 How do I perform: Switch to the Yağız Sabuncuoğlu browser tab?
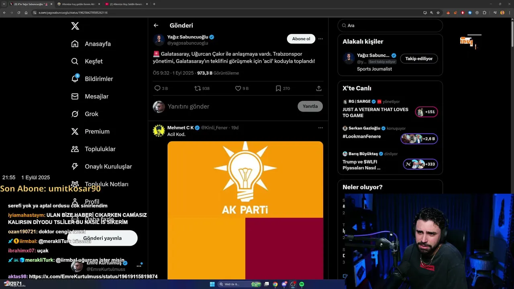click(31, 4)
